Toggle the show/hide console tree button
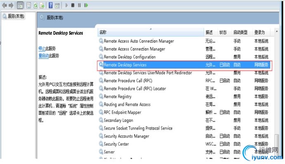This screenshot has height=164, width=285. [x=20, y=5]
